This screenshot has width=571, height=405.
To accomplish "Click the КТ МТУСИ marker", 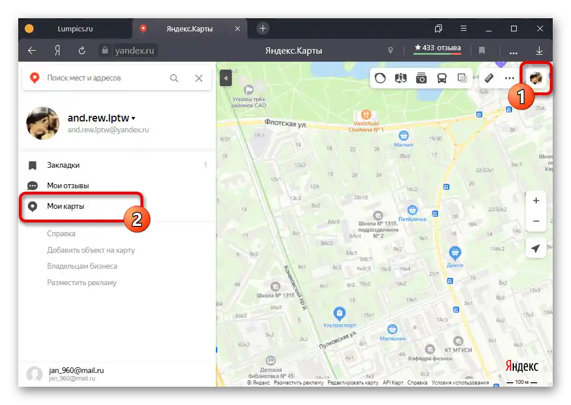I will tap(458, 341).
